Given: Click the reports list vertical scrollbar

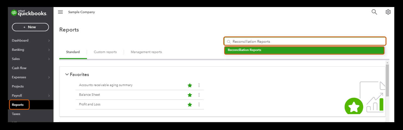Looking at the screenshot, I should coord(387,81).
